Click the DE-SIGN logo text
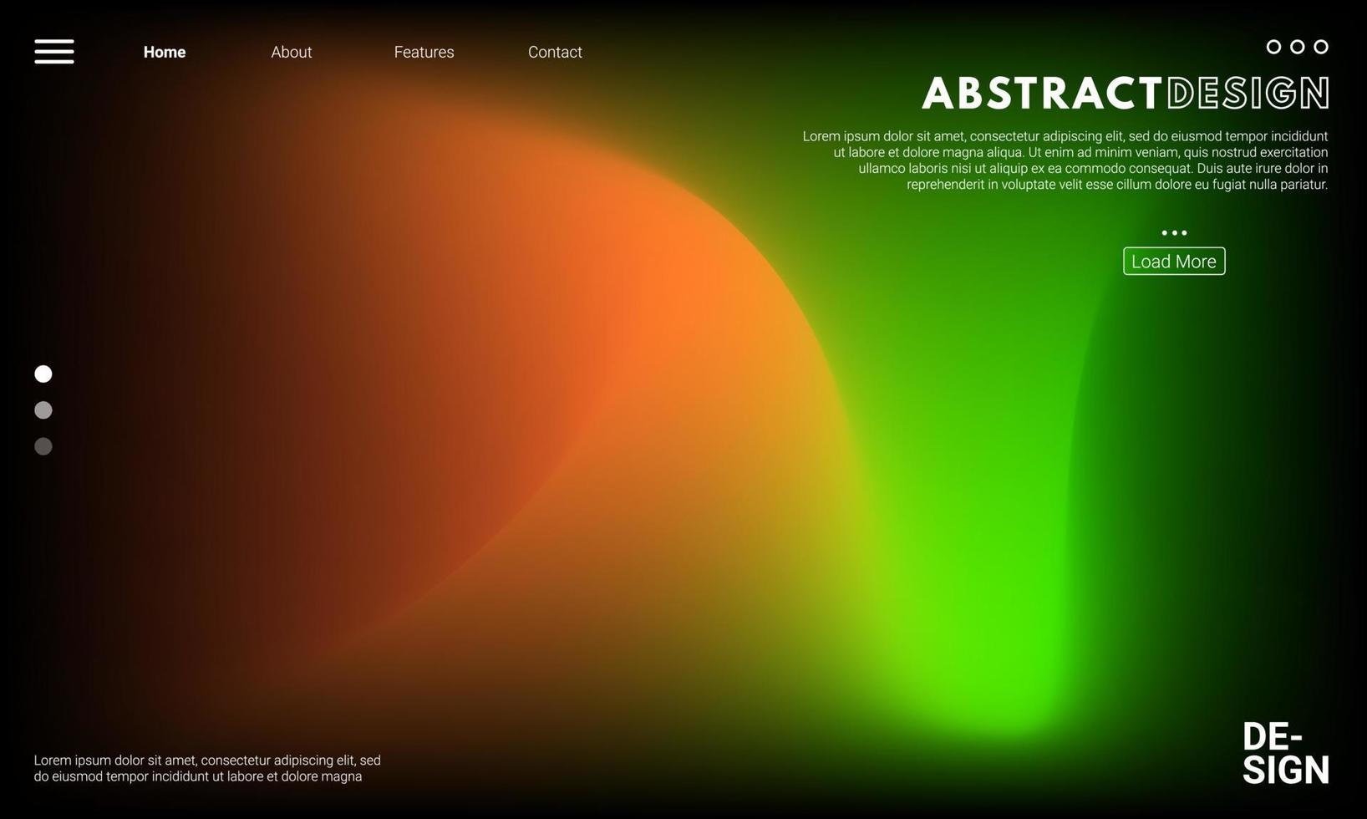The width and height of the screenshot is (1367, 819). [x=1285, y=754]
